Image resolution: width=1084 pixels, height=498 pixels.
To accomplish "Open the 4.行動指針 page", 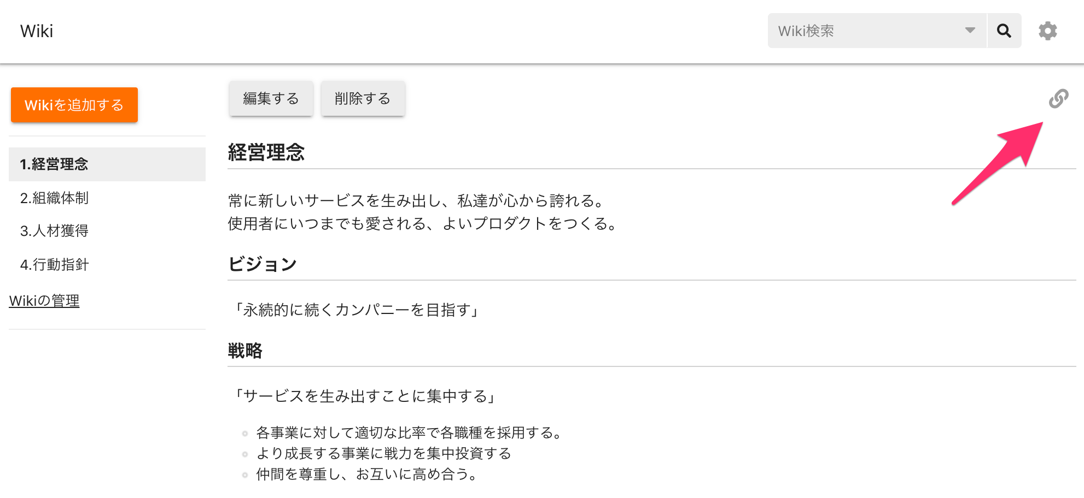I will (54, 264).
